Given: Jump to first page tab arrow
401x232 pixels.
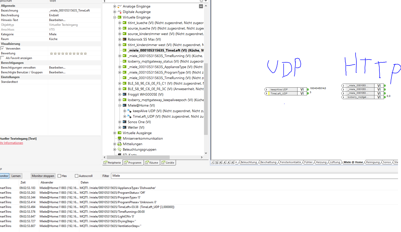Looking at the screenshot, I should pyautogui.click(x=221, y=162).
